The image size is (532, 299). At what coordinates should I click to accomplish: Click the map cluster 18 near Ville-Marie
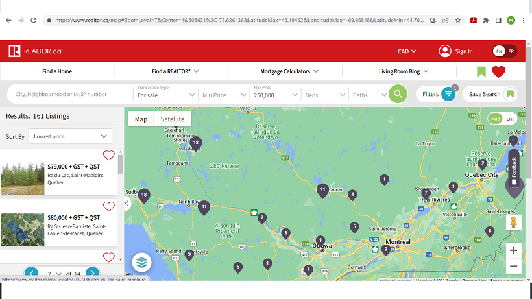coord(196,143)
